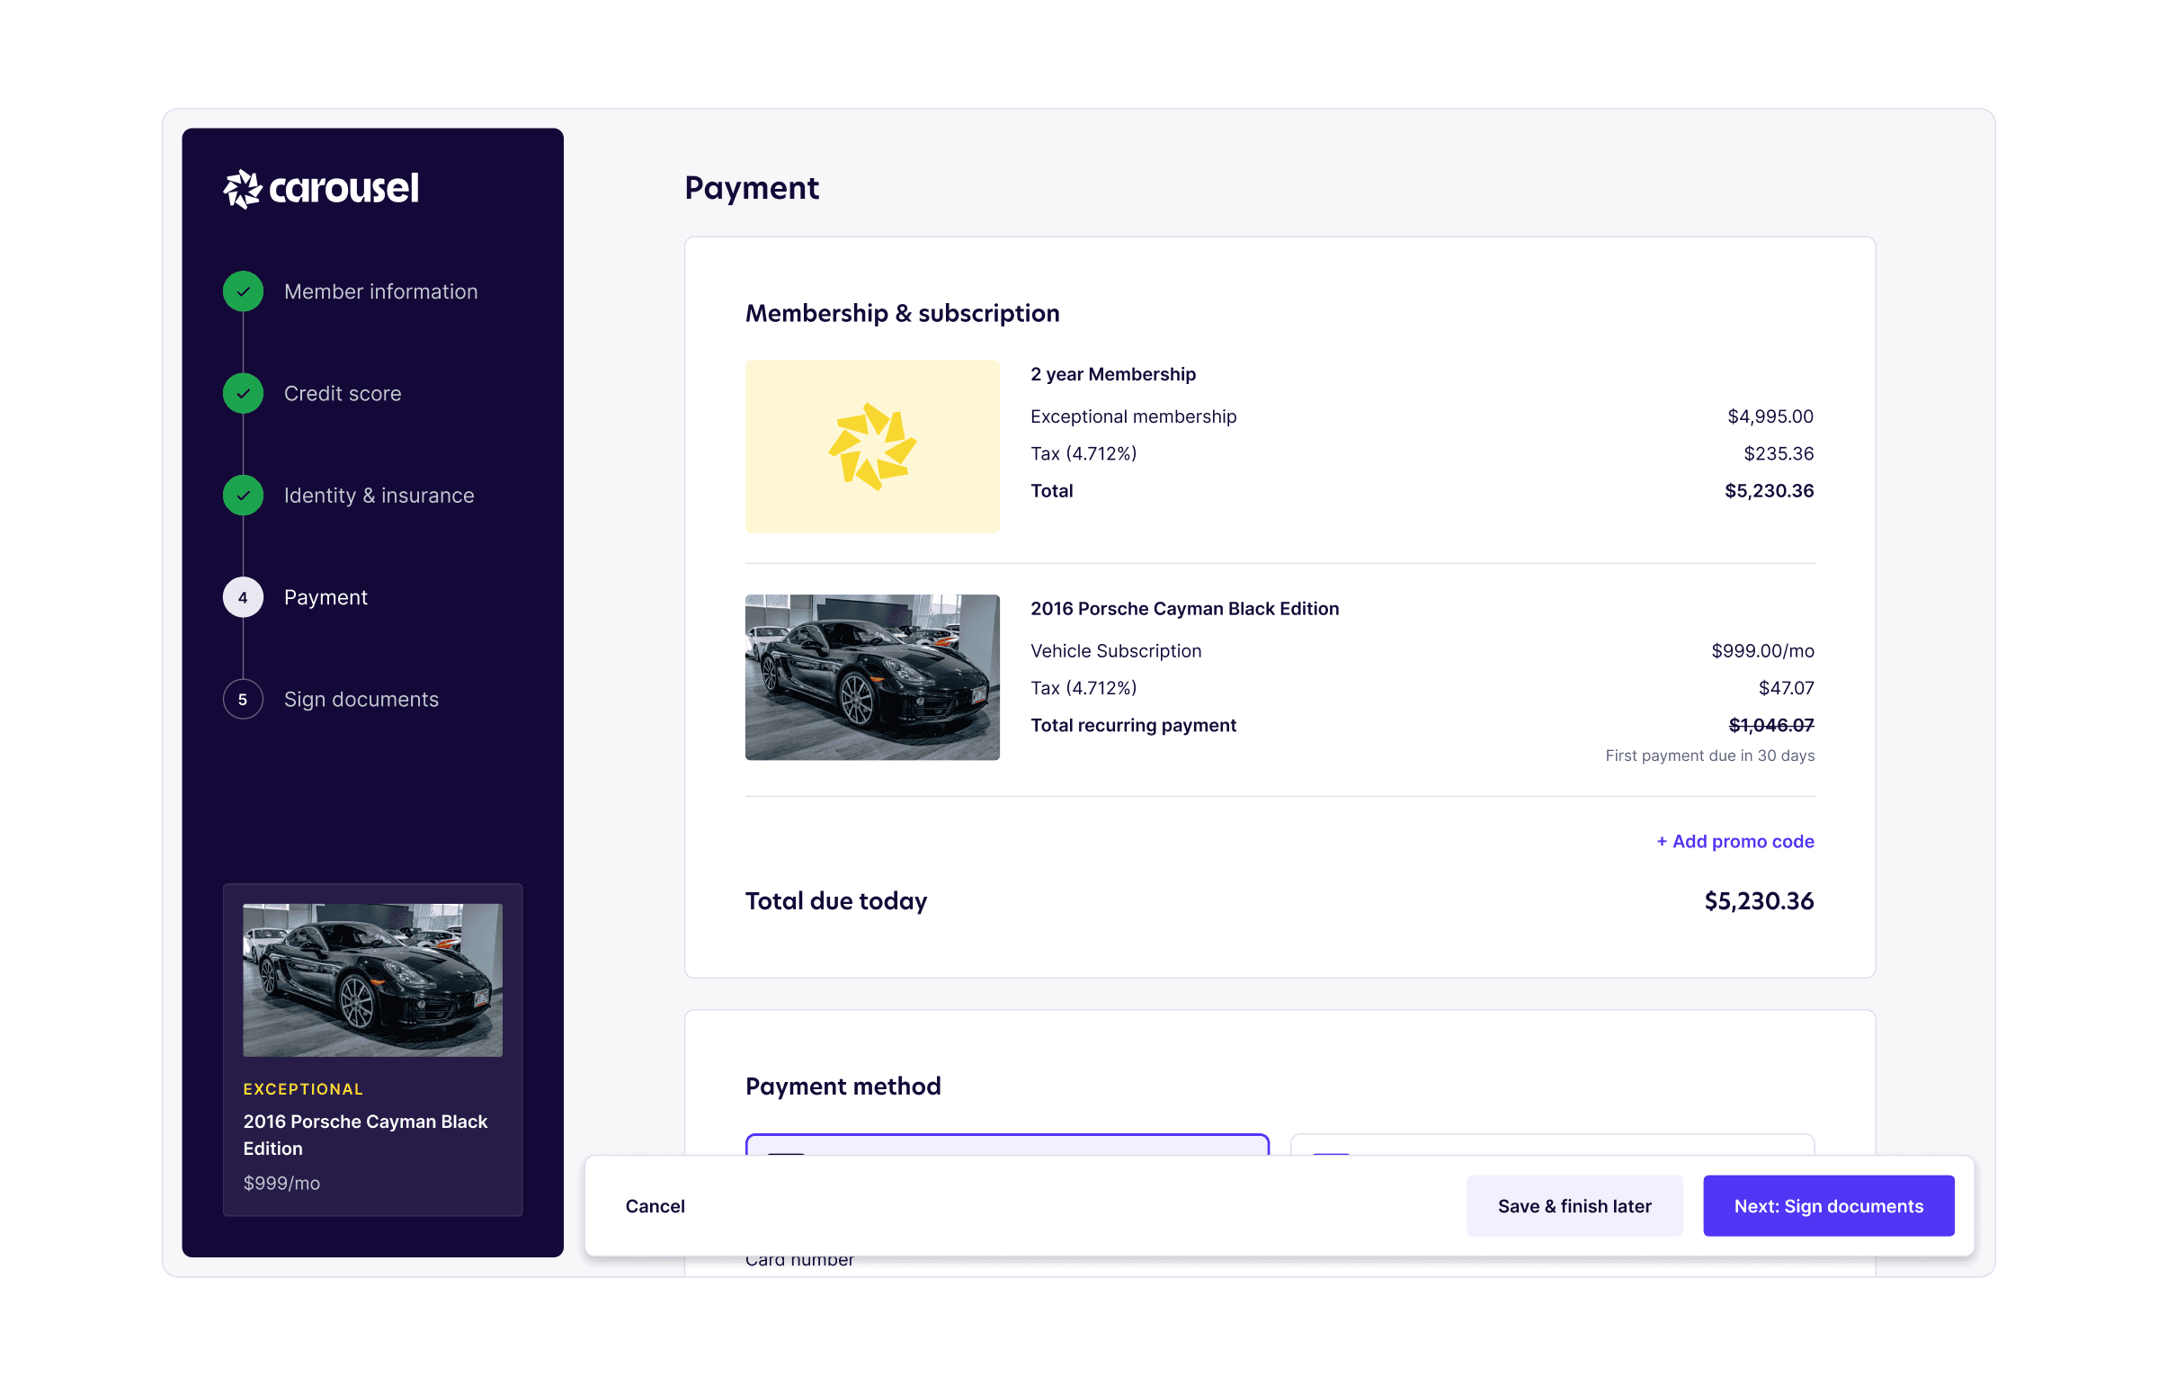2158x1386 pixels.
Task: Open the Identity & insurance step
Action: (x=379, y=495)
